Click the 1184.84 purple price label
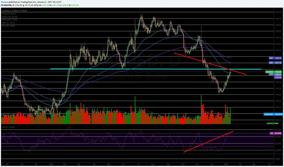The width and height of the screenshot is (284, 167). click(x=278, y=77)
